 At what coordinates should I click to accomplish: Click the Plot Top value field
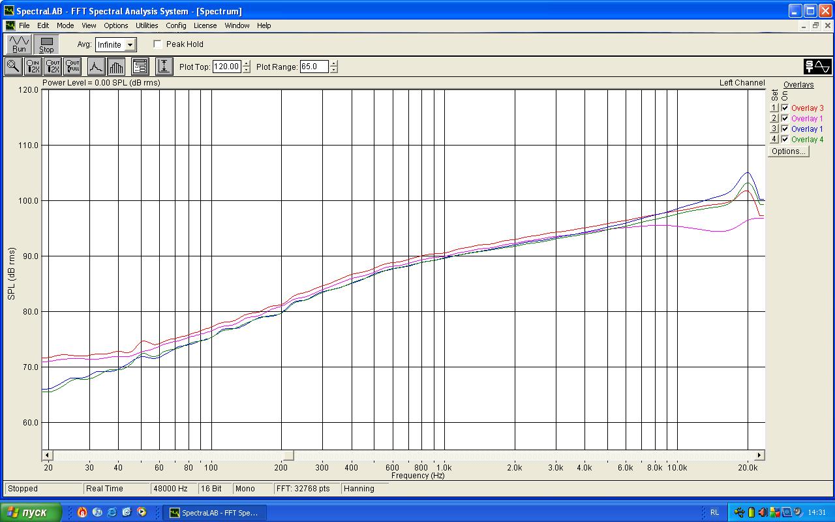[x=227, y=67]
